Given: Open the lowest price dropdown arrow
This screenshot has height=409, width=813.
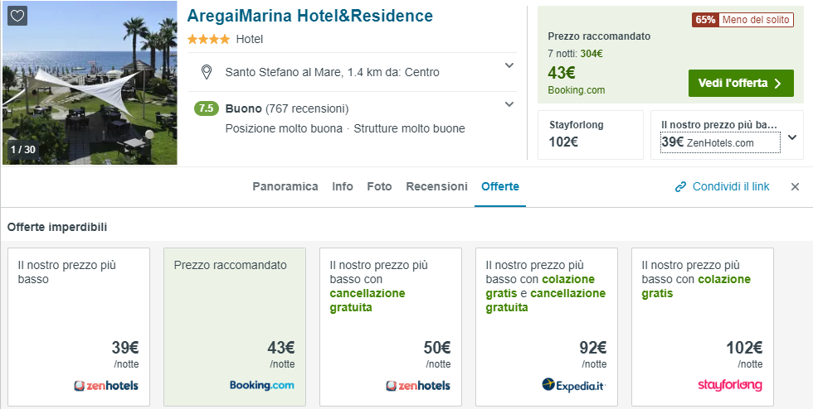Looking at the screenshot, I should 792,137.
